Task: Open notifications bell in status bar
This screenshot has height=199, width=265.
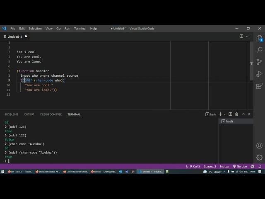Action: click(x=260, y=166)
